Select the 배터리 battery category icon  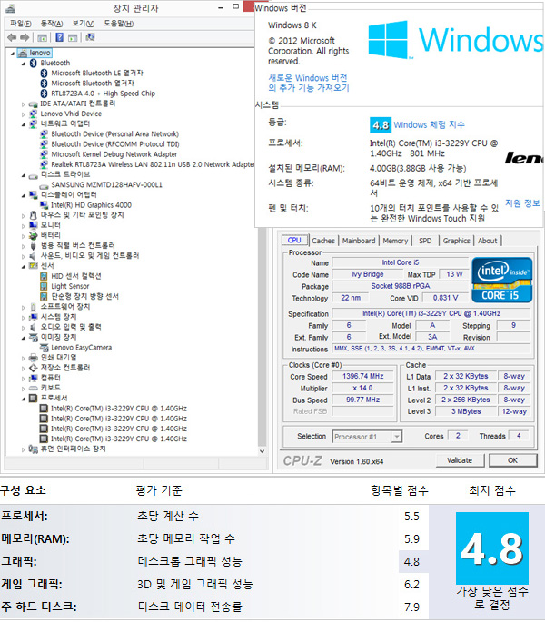tap(34, 235)
